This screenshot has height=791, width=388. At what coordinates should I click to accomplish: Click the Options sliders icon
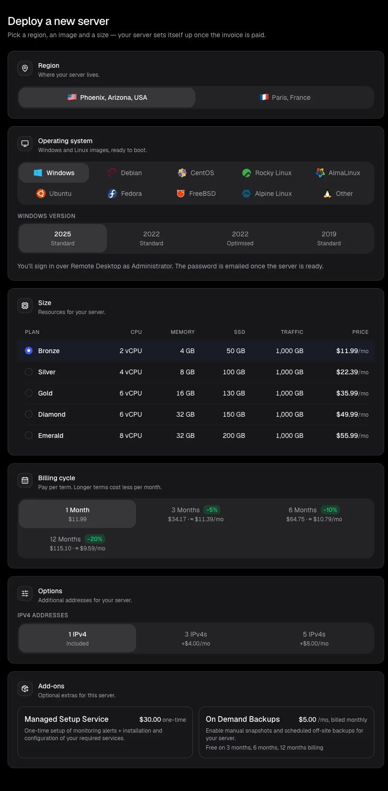pos(25,594)
